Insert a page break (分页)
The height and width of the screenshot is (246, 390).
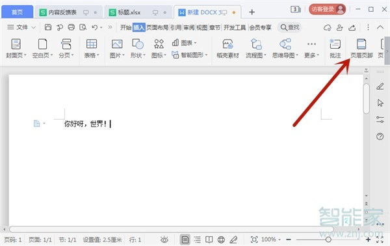[66, 49]
